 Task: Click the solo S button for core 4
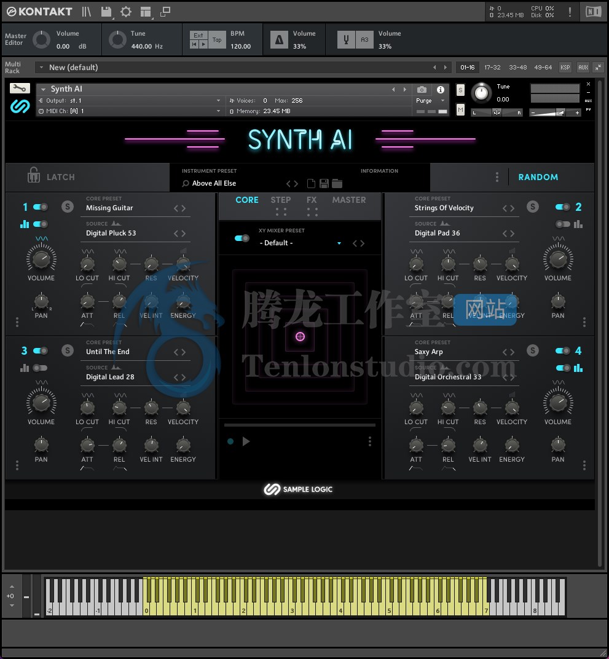point(533,350)
